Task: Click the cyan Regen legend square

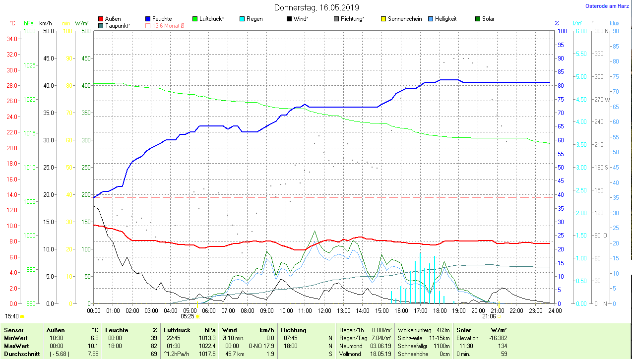Action: tap(242, 19)
